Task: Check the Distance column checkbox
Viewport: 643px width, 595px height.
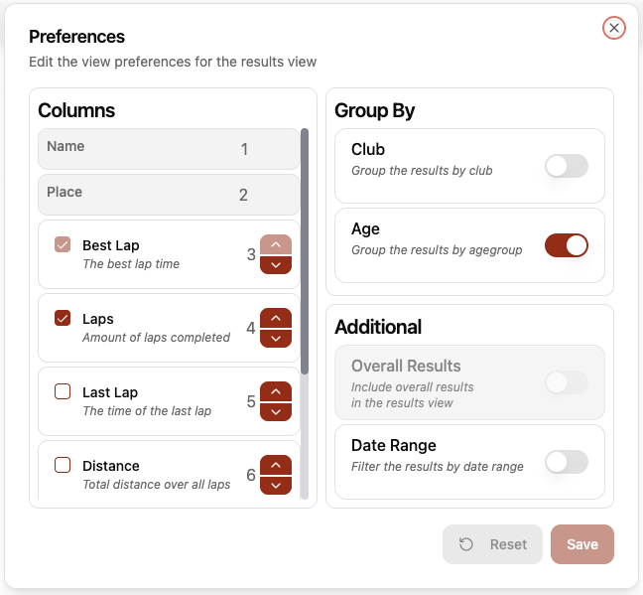Action: (x=63, y=465)
